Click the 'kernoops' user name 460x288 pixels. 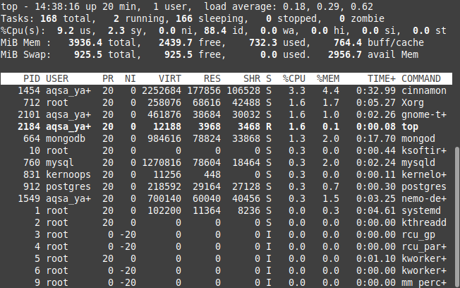[x=68, y=174]
